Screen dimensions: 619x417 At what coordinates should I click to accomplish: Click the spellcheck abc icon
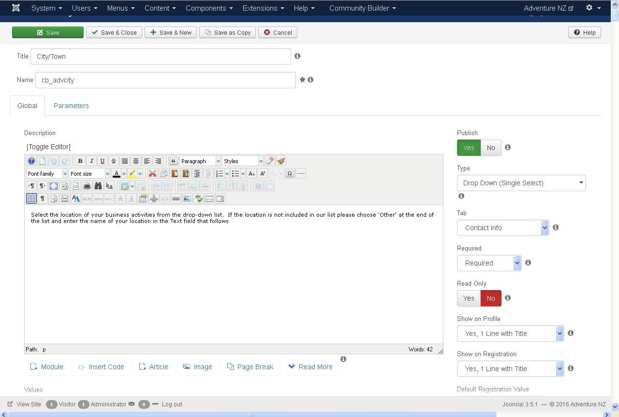pyautogui.click(x=198, y=198)
